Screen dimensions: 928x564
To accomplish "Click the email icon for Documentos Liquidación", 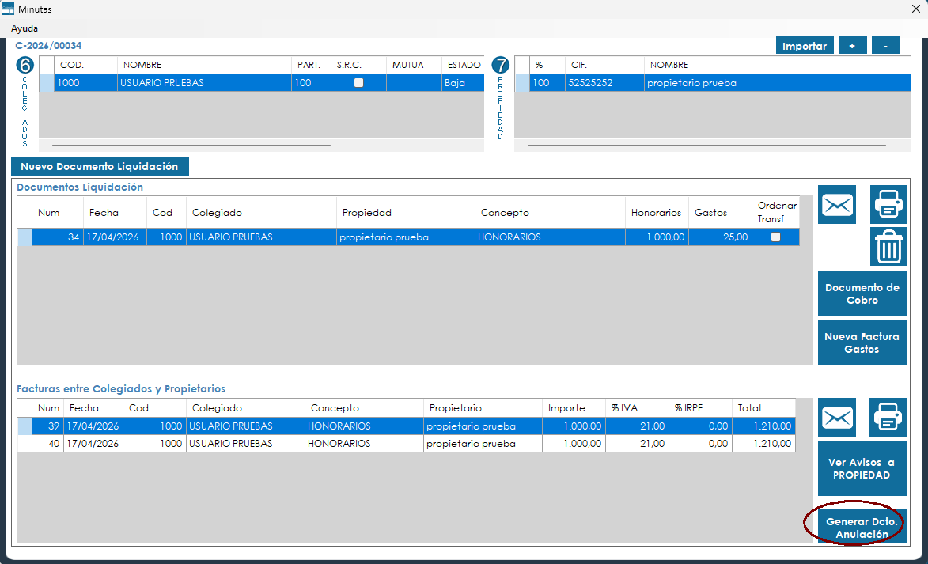I will click(837, 205).
